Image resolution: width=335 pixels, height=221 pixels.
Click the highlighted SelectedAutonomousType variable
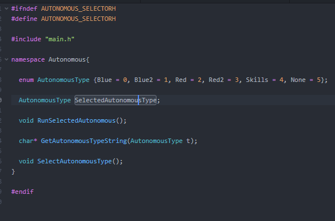click(115, 100)
